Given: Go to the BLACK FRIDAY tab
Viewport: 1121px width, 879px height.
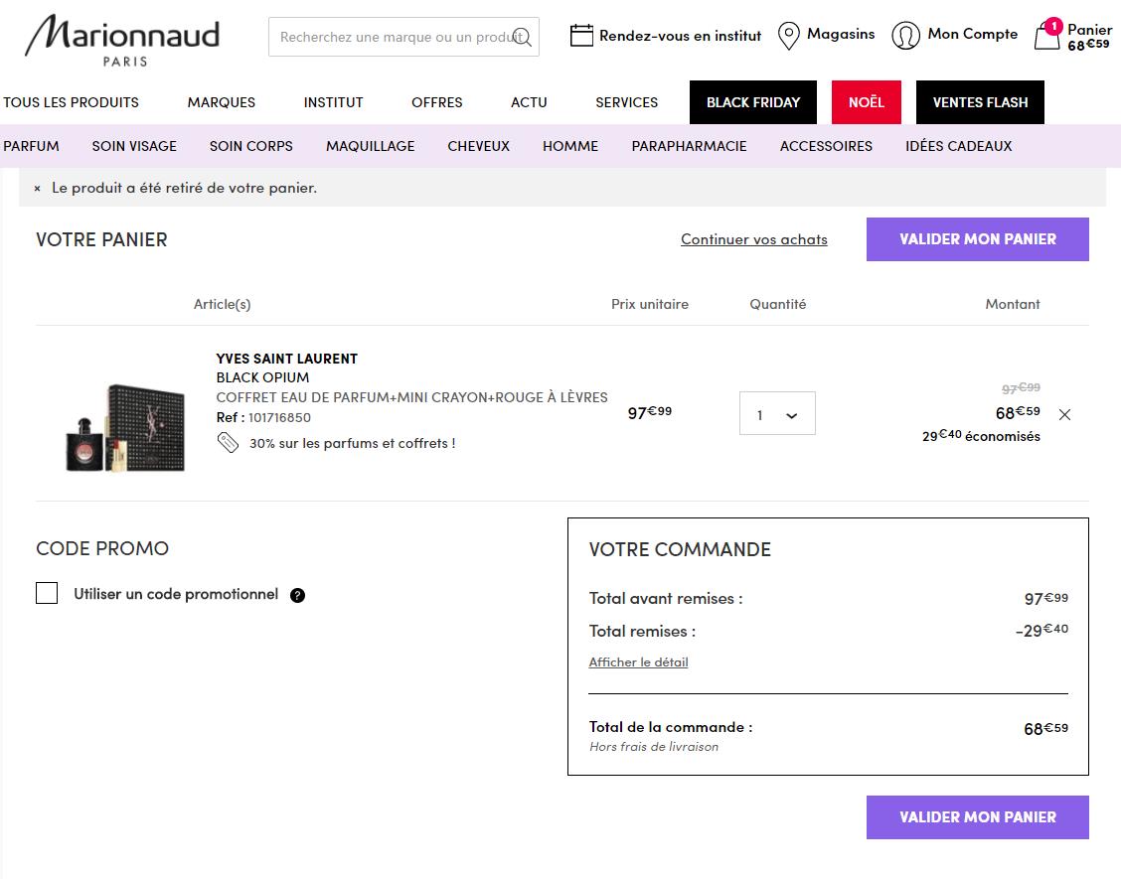Looking at the screenshot, I should [x=753, y=102].
